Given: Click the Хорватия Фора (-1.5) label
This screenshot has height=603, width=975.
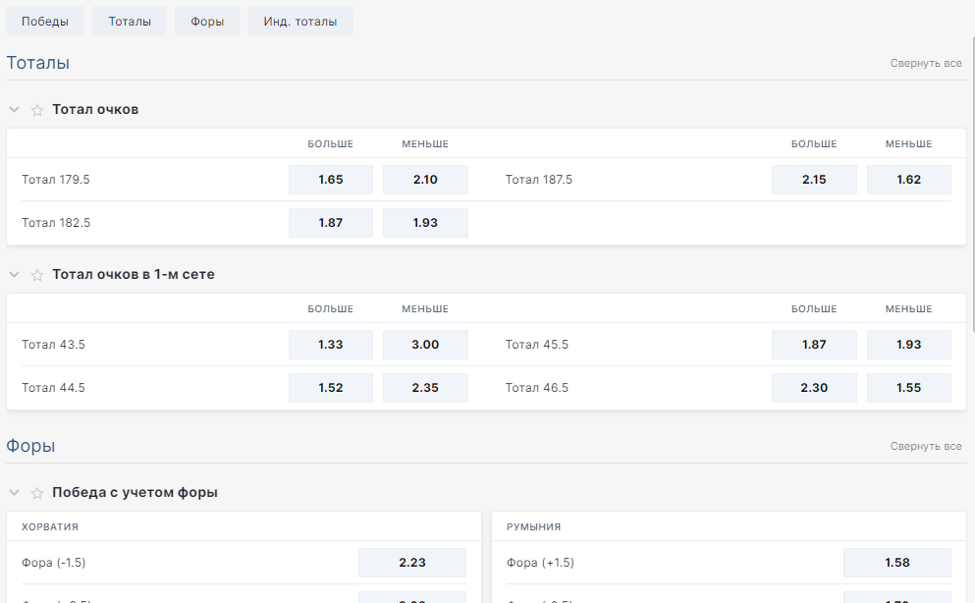Looking at the screenshot, I should pos(53,563).
